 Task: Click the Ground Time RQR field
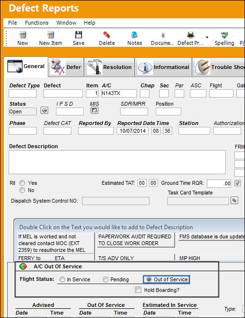(x=219, y=183)
